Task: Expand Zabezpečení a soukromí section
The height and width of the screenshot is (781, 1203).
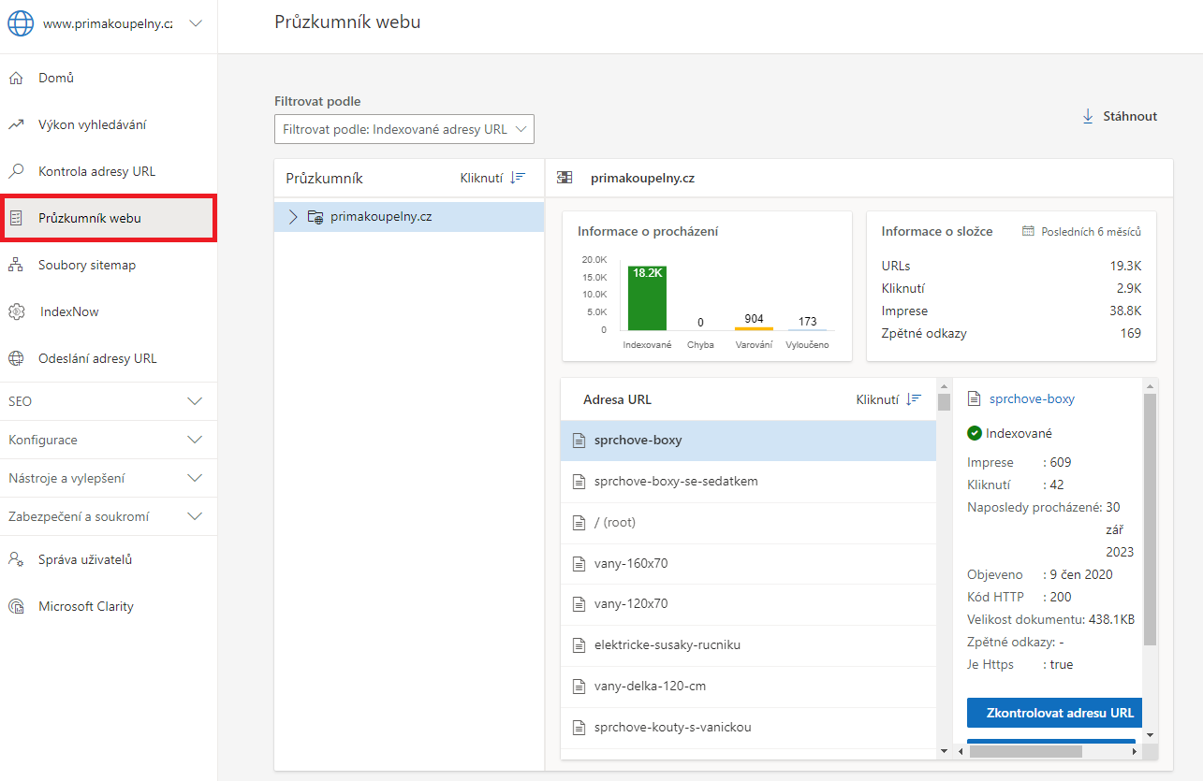Action: click(109, 516)
